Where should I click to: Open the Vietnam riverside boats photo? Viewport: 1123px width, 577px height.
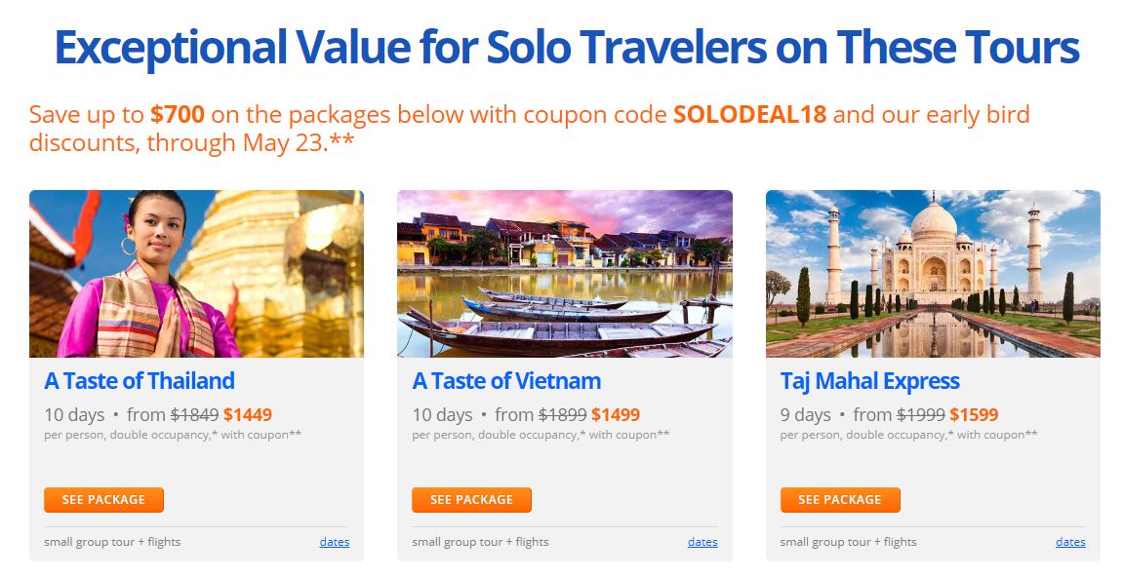(564, 274)
